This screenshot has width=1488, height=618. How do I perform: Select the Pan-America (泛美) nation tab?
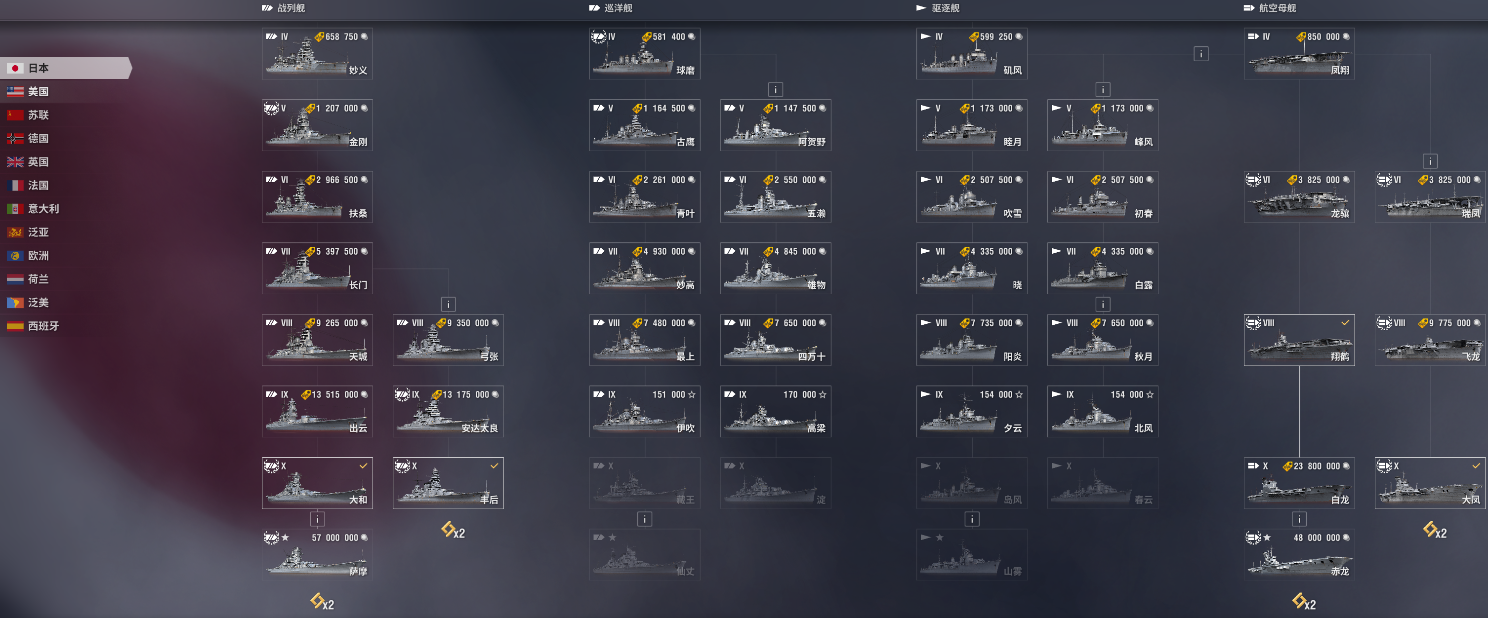pos(66,303)
